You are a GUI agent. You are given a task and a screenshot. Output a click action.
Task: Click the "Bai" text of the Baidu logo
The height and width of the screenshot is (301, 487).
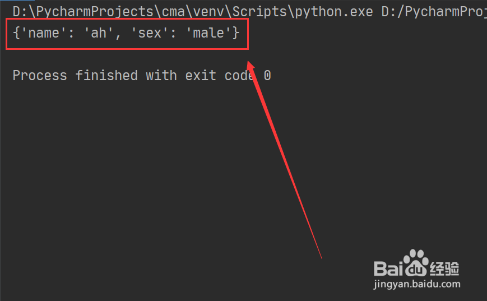point(388,268)
